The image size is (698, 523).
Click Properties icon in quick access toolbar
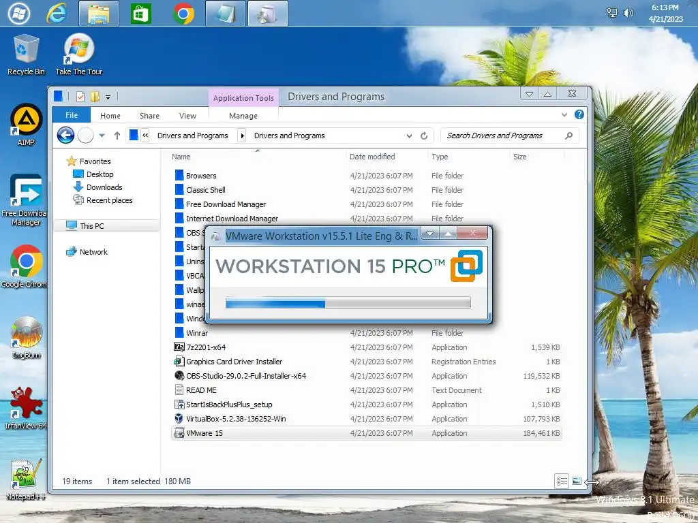click(80, 97)
